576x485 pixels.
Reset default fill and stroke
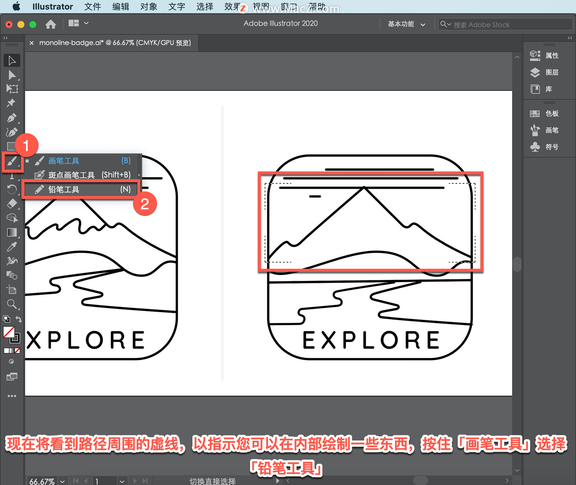coord(6,319)
